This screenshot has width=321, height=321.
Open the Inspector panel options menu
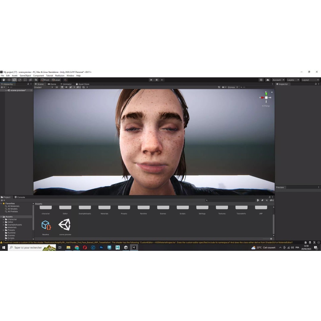click(x=319, y=84)
